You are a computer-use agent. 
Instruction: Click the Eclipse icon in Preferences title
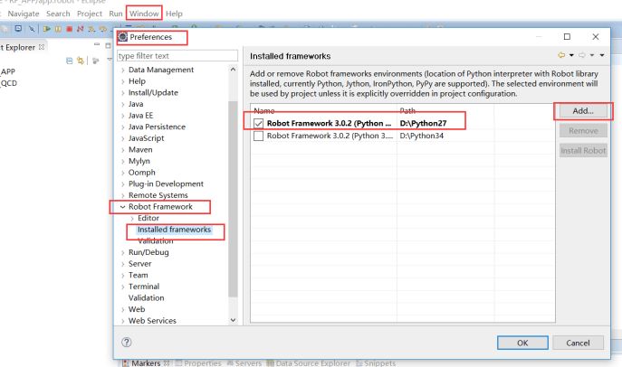[x=123, y=37]
